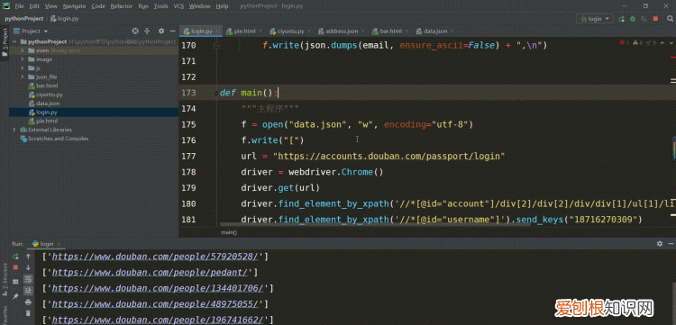Viewport: 676px width, 325px height.
Task: Switch to the pie.html editor tab
Action: [x=245, y=32]
